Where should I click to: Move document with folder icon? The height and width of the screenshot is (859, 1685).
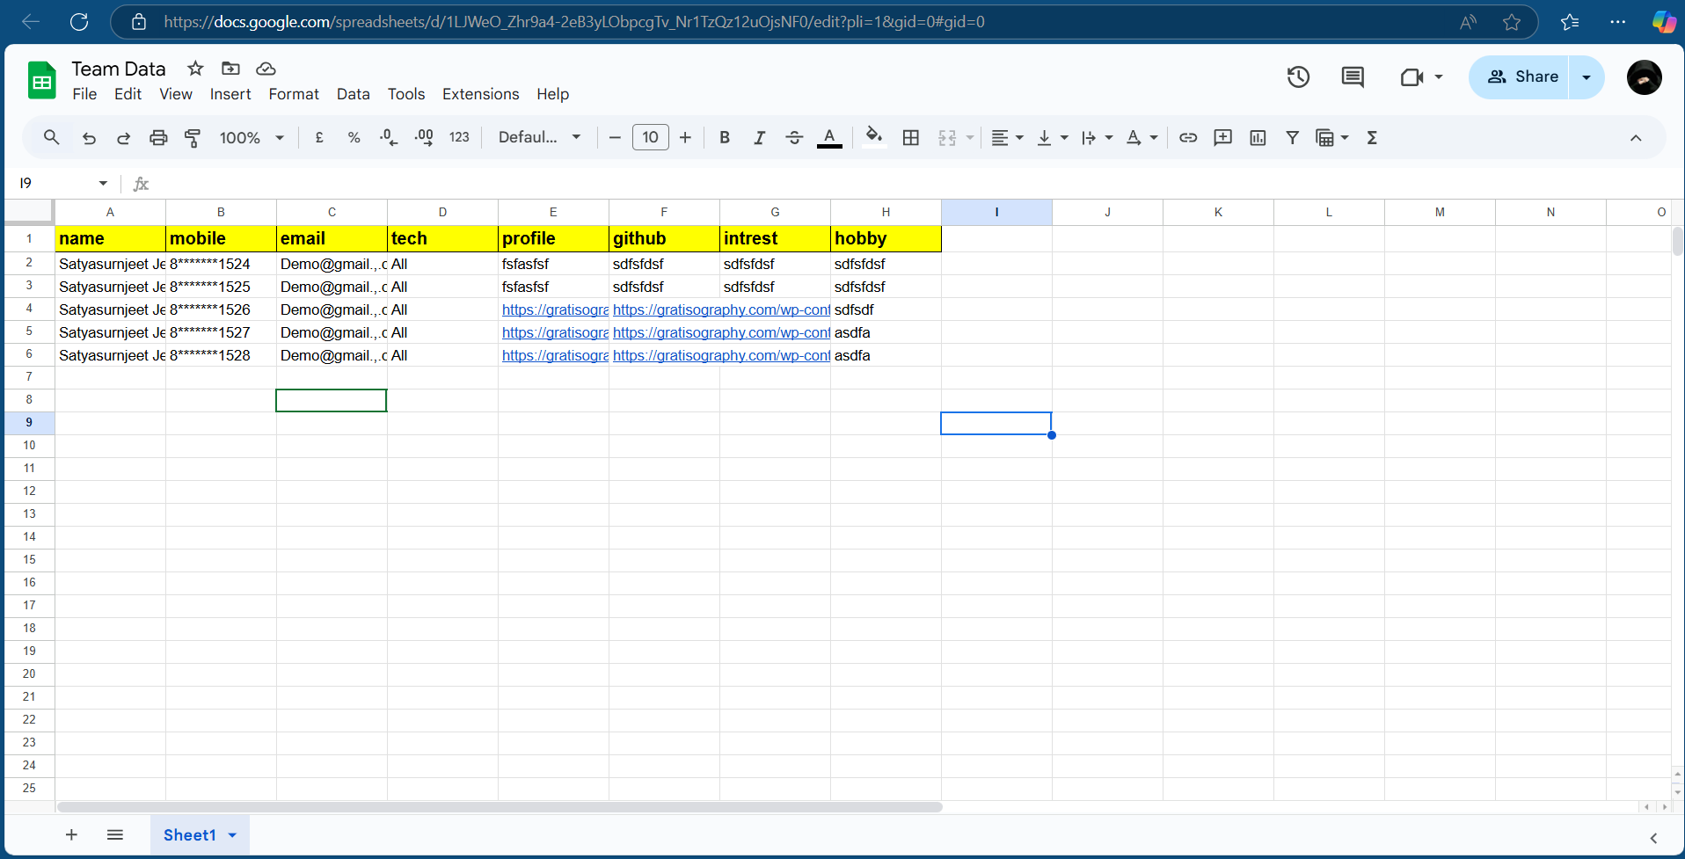[230, 69]
